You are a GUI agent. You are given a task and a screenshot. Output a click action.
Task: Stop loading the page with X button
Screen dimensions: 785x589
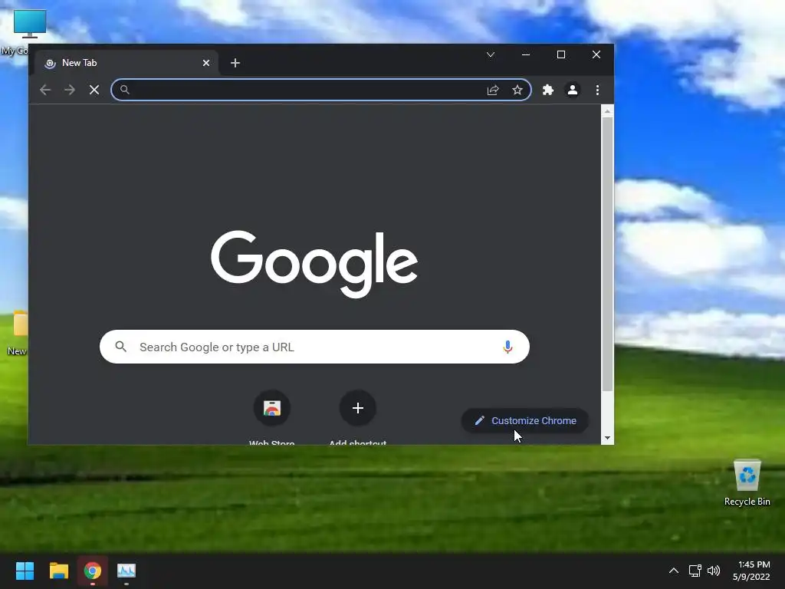(x=94, y=90)
